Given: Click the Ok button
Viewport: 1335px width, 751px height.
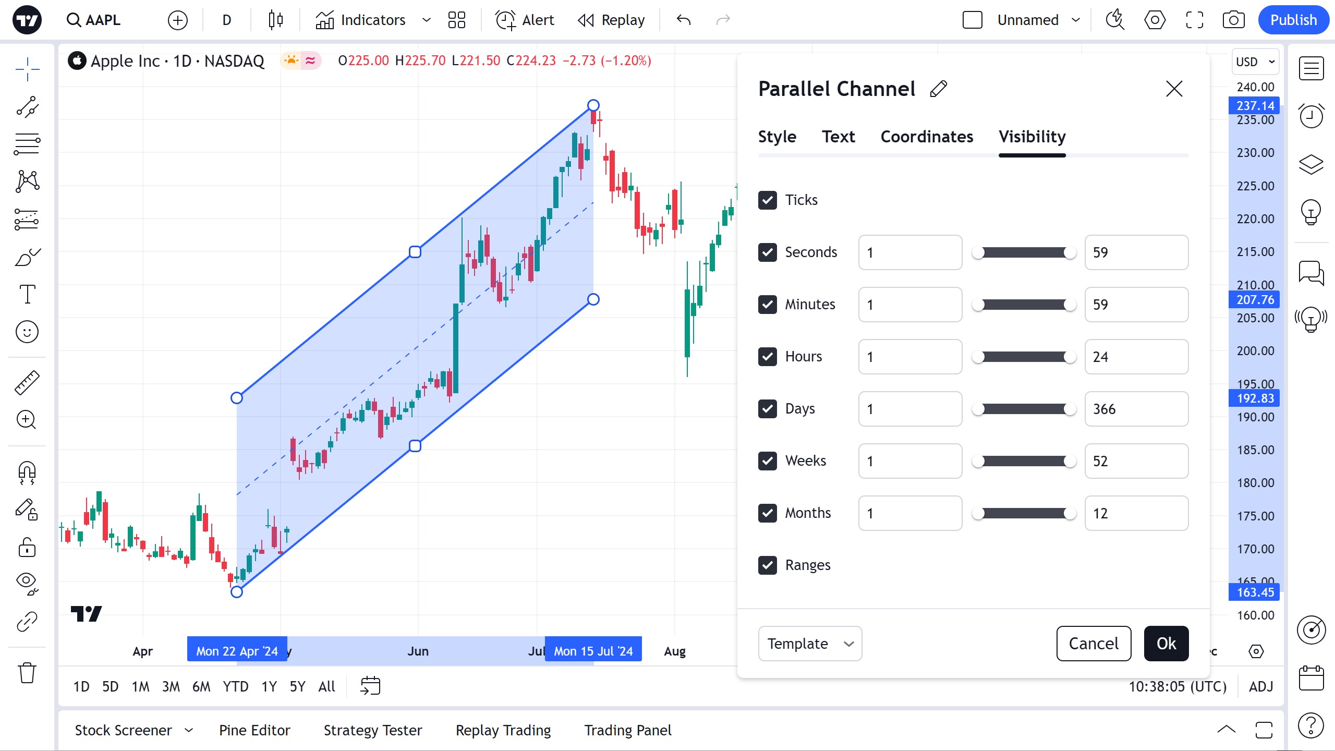Looking at the screenshot, I should (x=1166, y=643).
